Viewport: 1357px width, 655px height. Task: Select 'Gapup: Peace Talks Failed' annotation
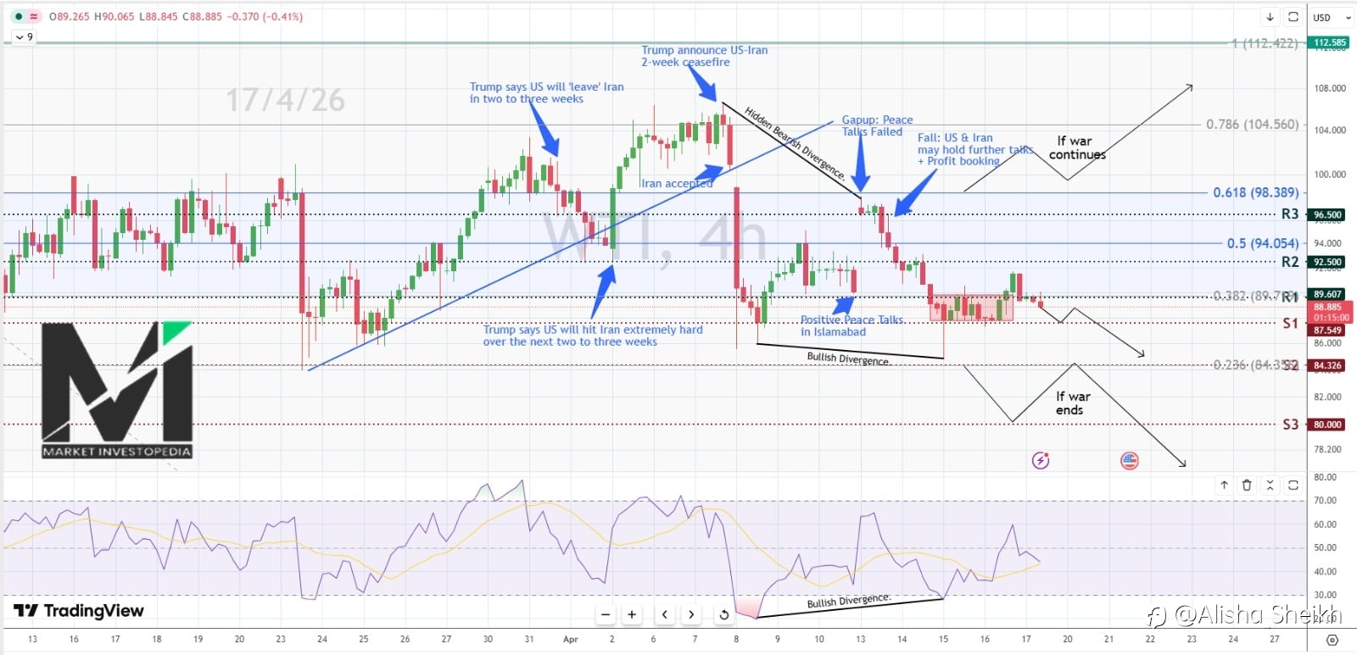click(877, 125)
